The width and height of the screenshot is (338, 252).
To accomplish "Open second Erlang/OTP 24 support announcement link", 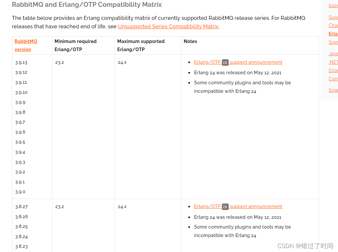I will [238, 206].
